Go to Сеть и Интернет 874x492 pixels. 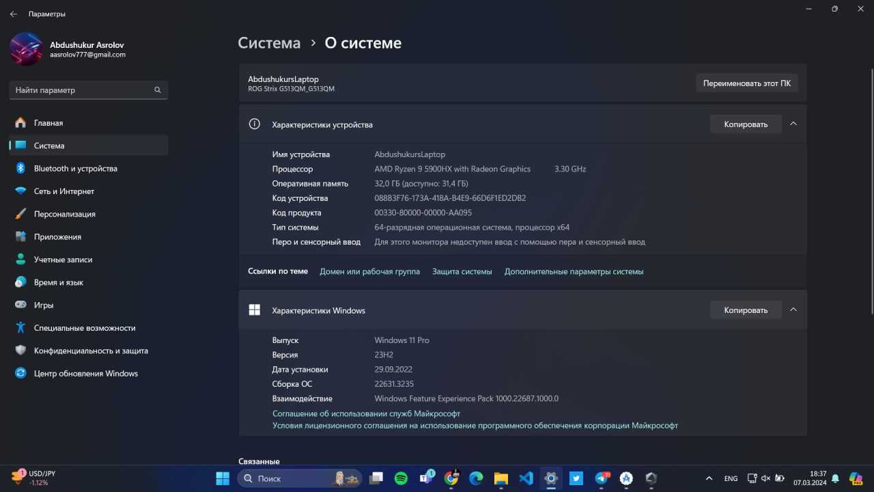(x=89, y=191)
